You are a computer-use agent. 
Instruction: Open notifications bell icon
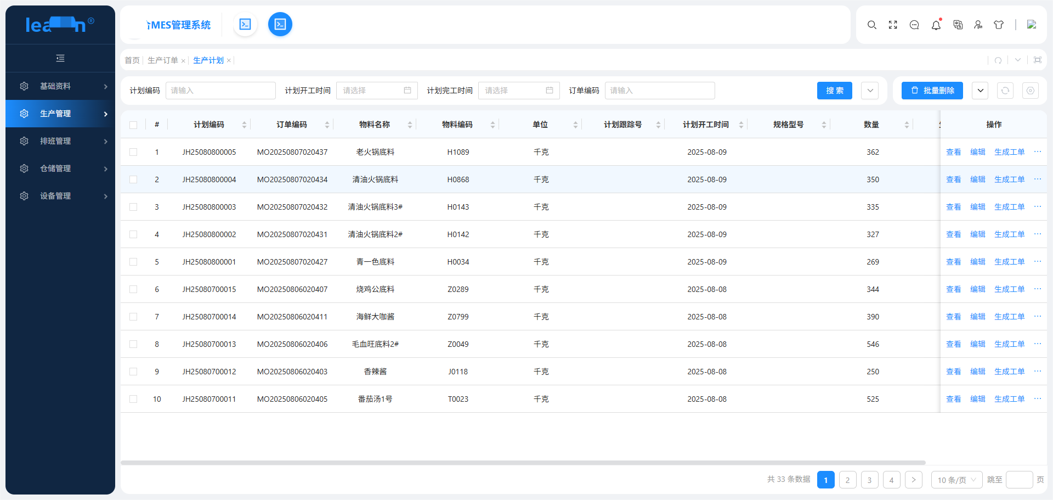coord(936,25)
